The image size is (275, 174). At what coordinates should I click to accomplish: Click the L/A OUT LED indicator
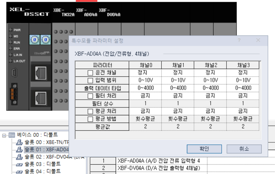[x=11, y=61]
